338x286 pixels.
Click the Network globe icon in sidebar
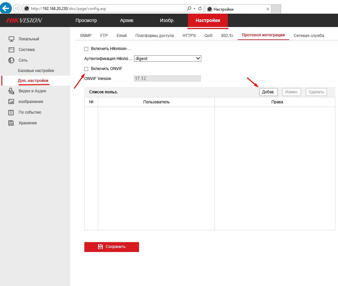(x=11, y=60)
